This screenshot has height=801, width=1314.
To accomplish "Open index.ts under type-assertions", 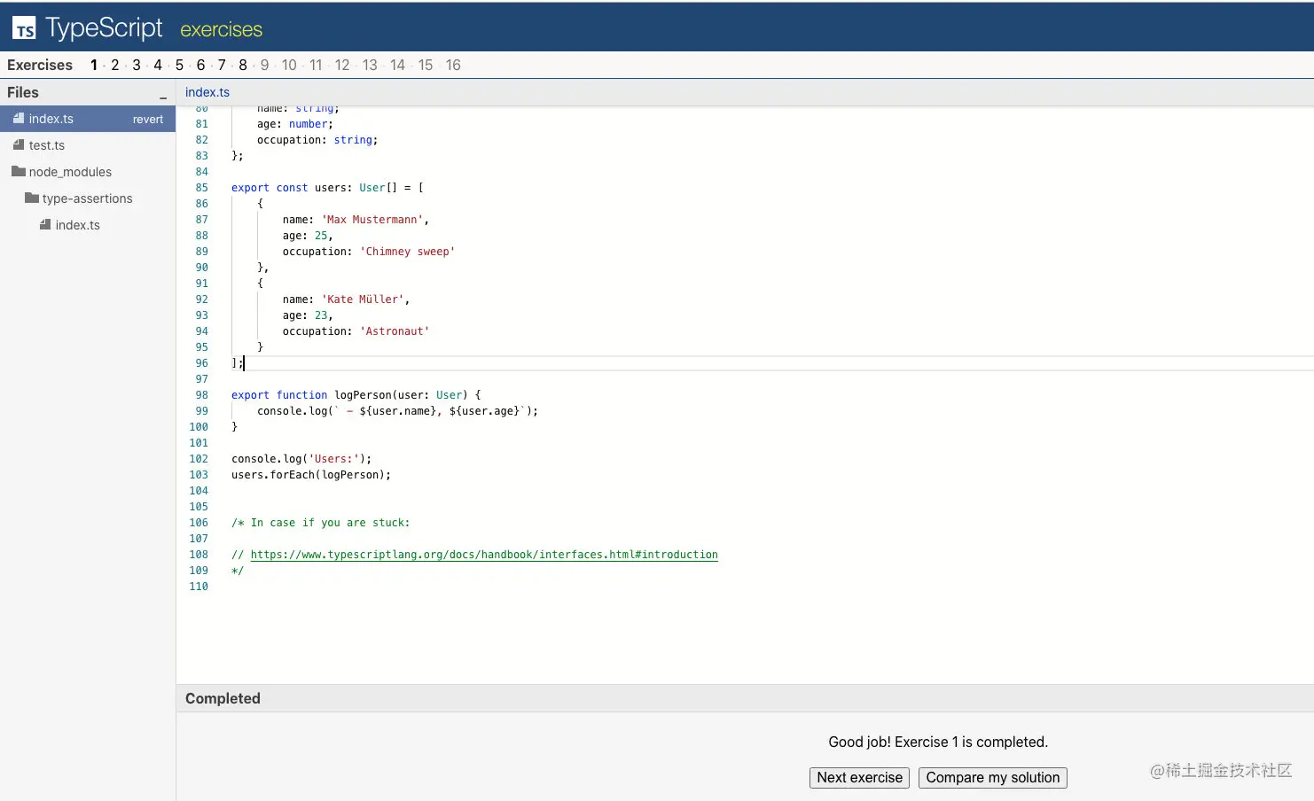I will 78,225.
